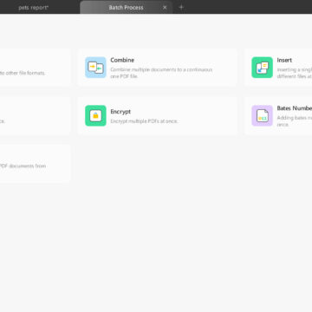Open the Encrypt lock icon
Image resolution: width=312 pixels, height=312 pixels.
(x=95, y=115)
